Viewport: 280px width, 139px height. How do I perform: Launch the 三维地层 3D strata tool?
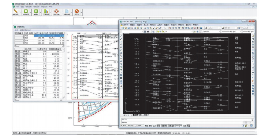[x=46, y=11]
